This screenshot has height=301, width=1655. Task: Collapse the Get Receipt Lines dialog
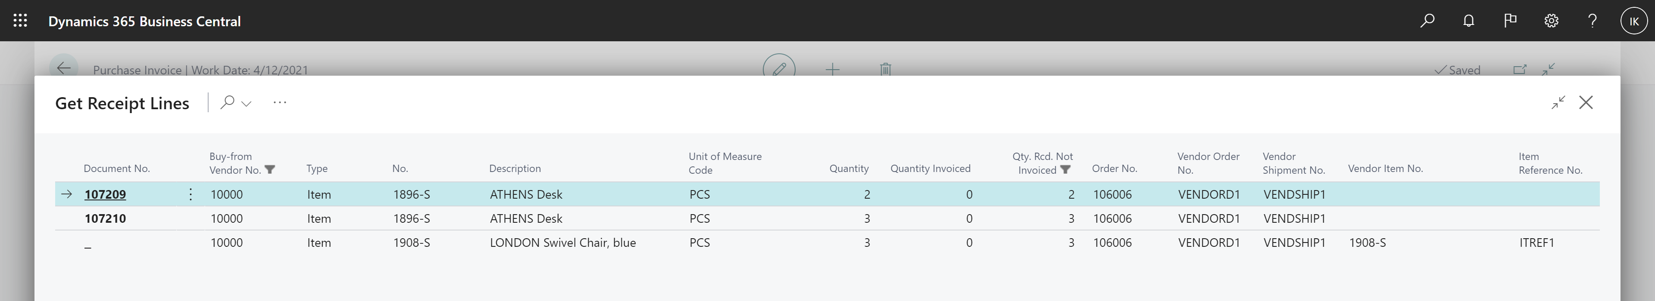click(1558, 102)
